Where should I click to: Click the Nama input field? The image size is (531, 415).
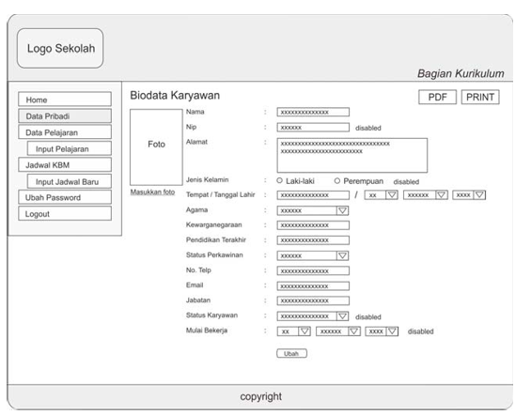click(313, 112)
